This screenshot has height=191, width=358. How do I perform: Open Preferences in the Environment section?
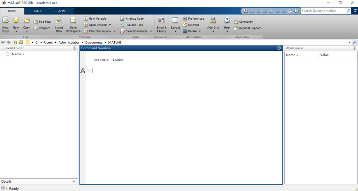tap(194, 19)
